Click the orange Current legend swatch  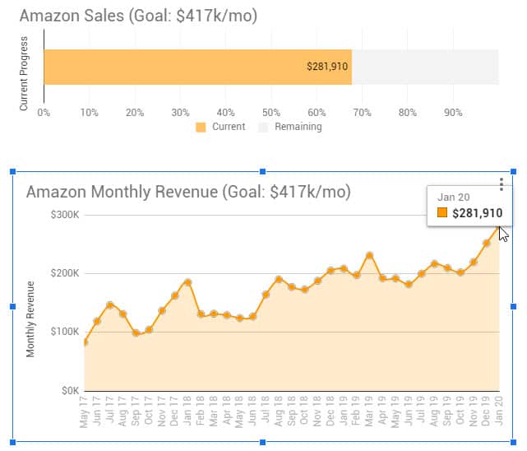[201, 128]
